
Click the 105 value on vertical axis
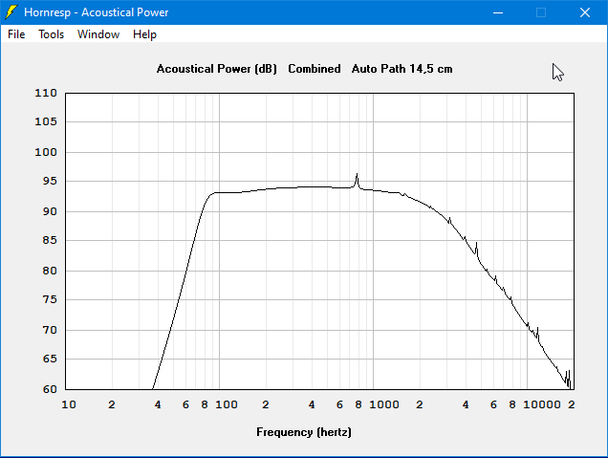tap(46, 121)
